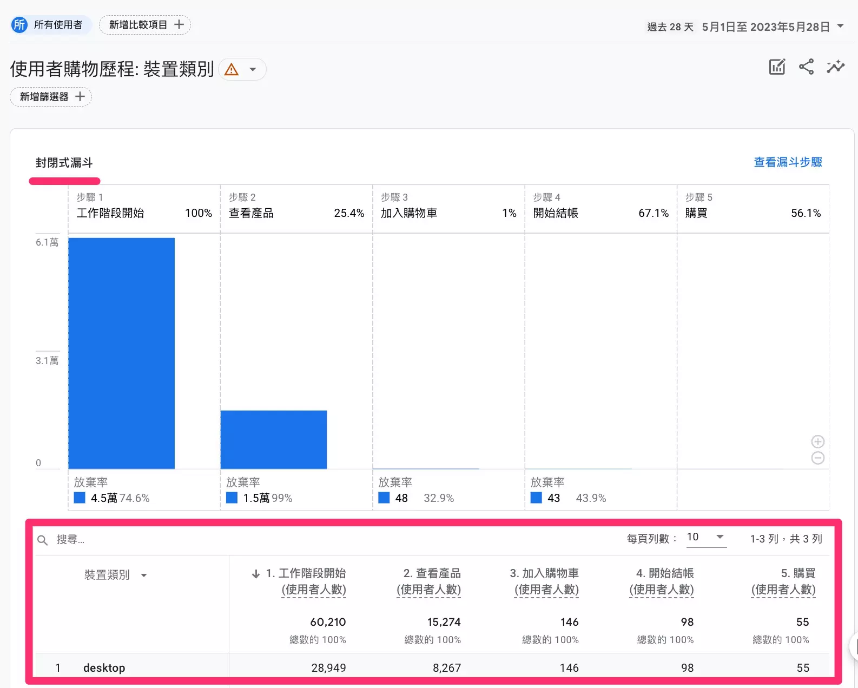Click the 8,267 cell in desktop row
Image resolution: width=858 pixels, height=688 pixels.
pyautogui.click(x=447, y=668)
